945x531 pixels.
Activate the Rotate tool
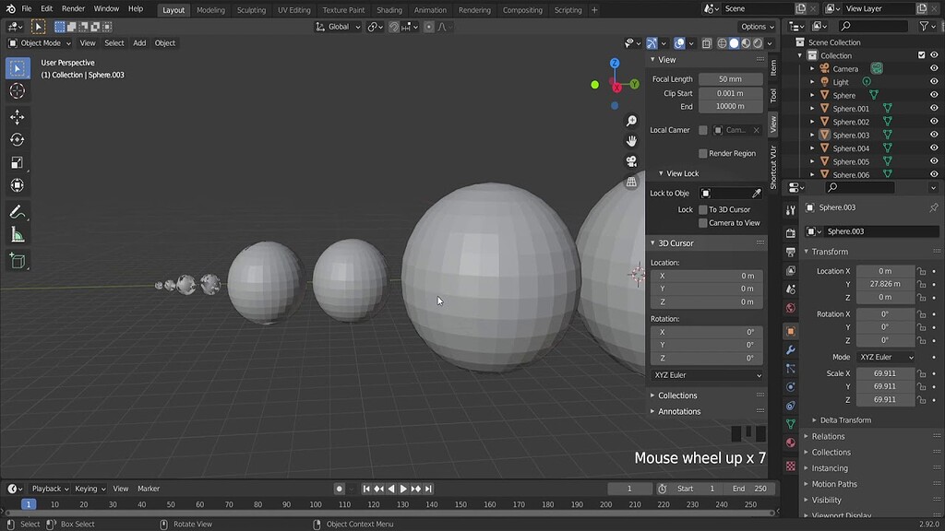(x=15, y=140)
